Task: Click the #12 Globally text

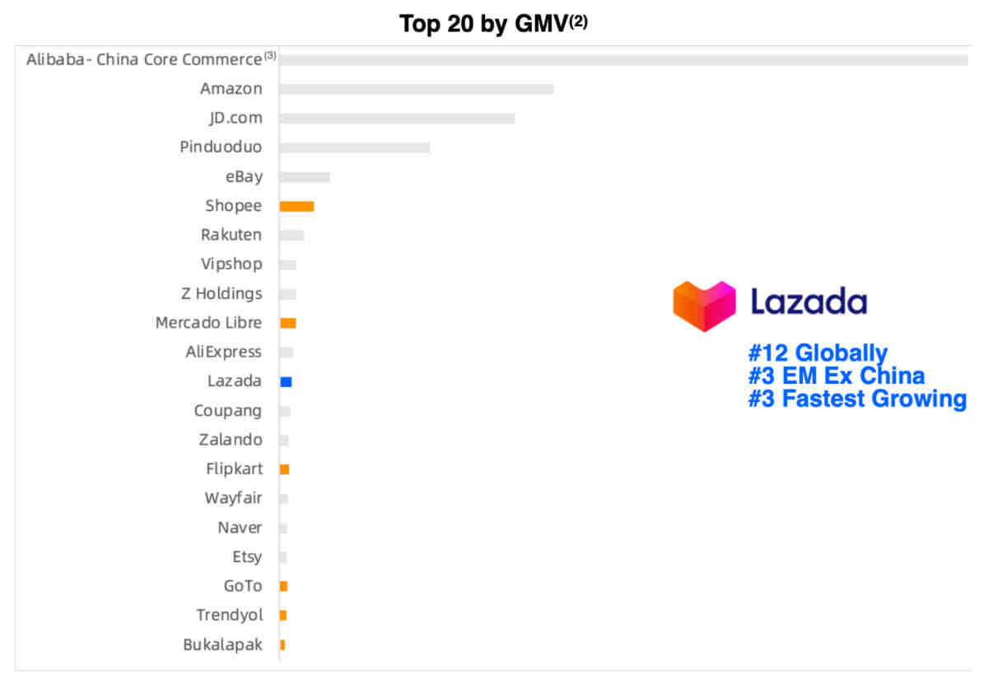Action: (x=818, y=353)
